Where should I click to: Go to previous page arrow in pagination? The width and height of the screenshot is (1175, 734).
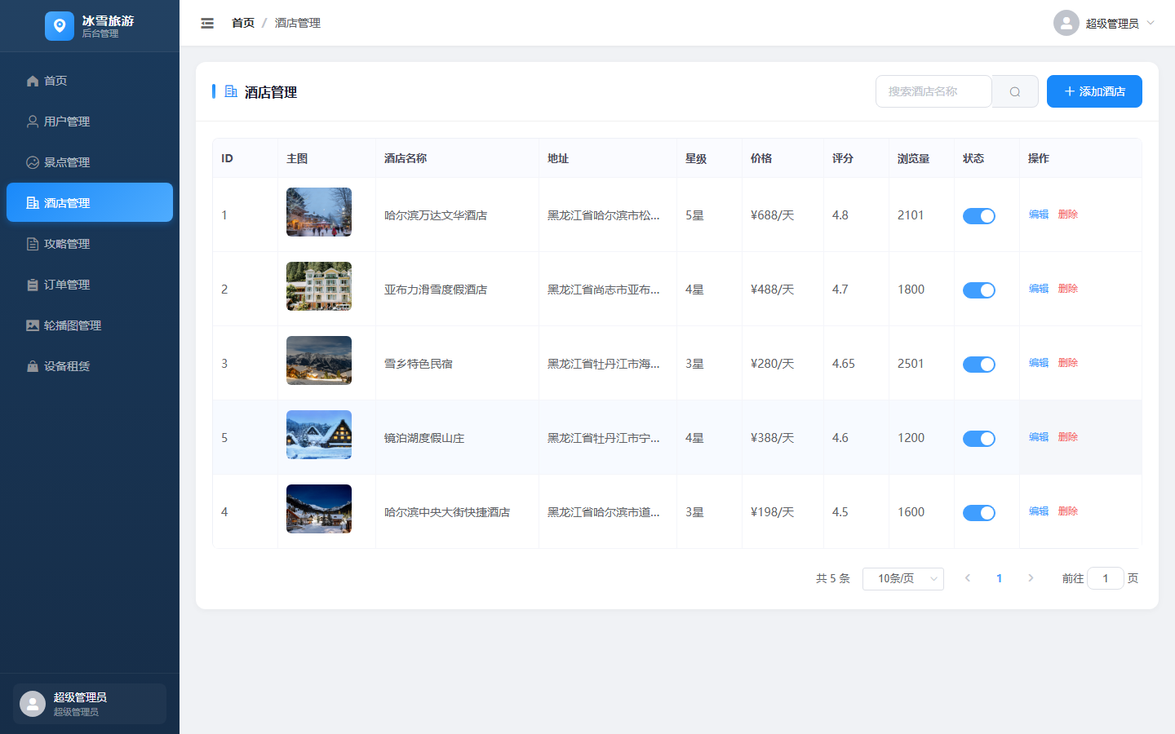click(x=968, y=578)
